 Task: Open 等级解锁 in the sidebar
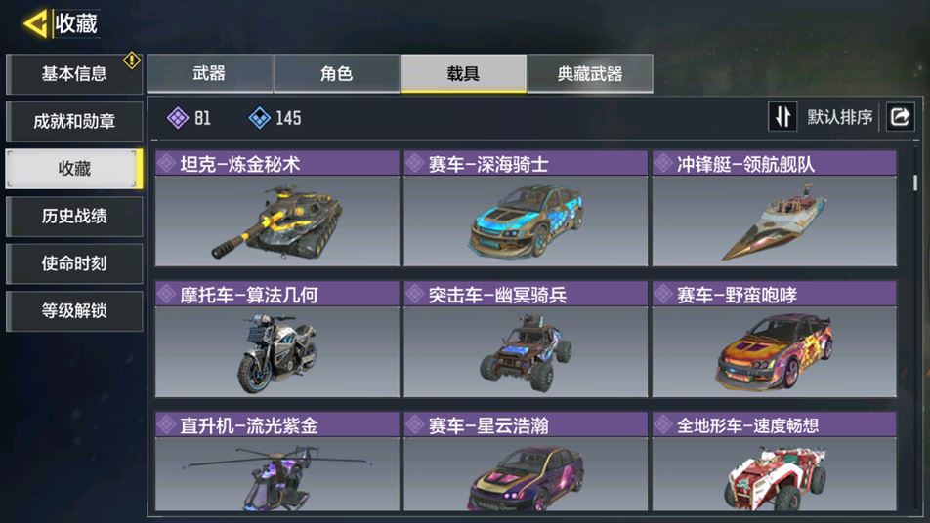pos(74,311)
